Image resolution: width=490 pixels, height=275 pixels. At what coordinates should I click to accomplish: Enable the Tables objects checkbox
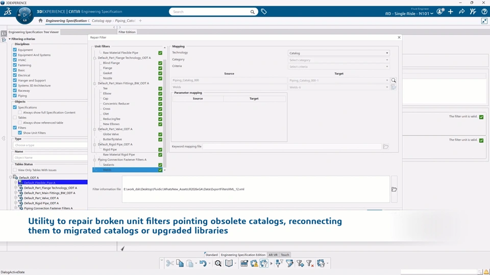[15, 118]
